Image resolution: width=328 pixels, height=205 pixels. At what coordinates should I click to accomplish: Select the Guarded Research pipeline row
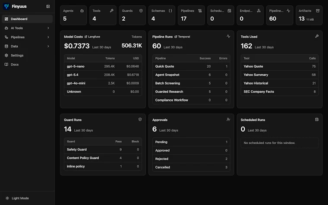coord(191,91)
